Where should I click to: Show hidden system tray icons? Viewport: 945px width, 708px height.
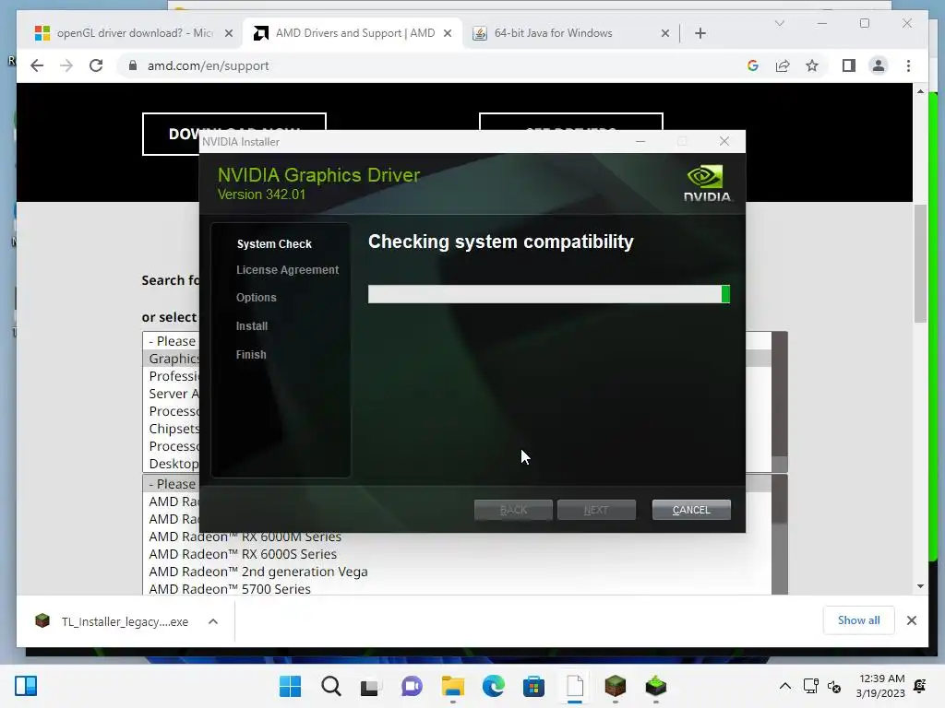tap(784, 686)
